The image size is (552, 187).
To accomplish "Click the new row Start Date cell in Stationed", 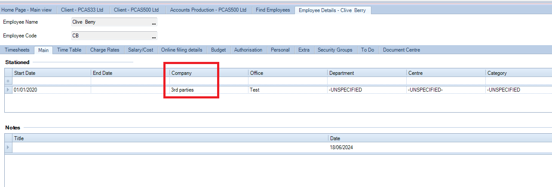I will click(52, 81).
